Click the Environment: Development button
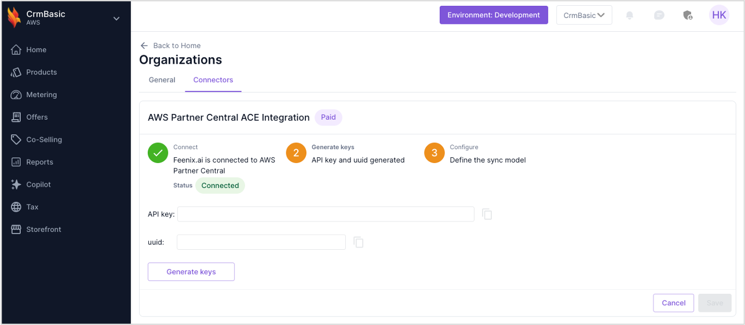Viewport: 745px width, 325px height. pyautogui.click(x=494, y=16)
